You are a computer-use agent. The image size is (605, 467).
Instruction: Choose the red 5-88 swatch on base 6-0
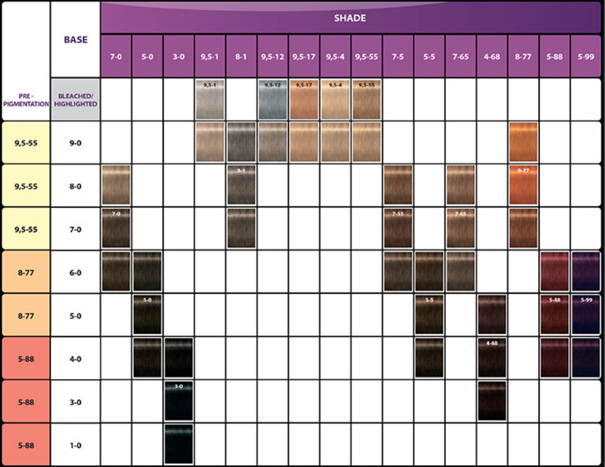coord(554,271)
